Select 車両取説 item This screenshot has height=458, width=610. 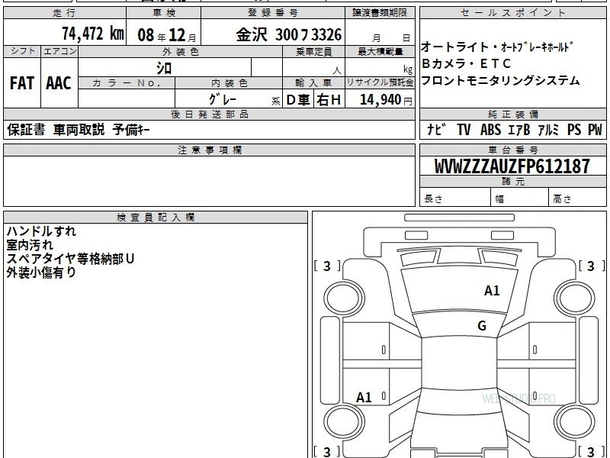tap(79, 130)
